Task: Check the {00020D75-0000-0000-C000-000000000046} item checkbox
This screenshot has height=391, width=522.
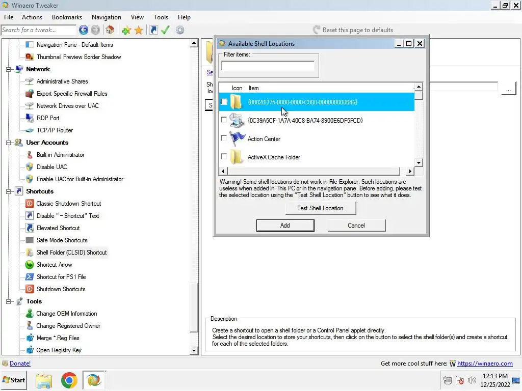Action: pos(224,102)
